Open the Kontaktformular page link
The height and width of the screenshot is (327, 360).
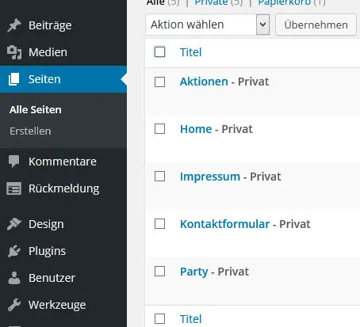(224, 224)
